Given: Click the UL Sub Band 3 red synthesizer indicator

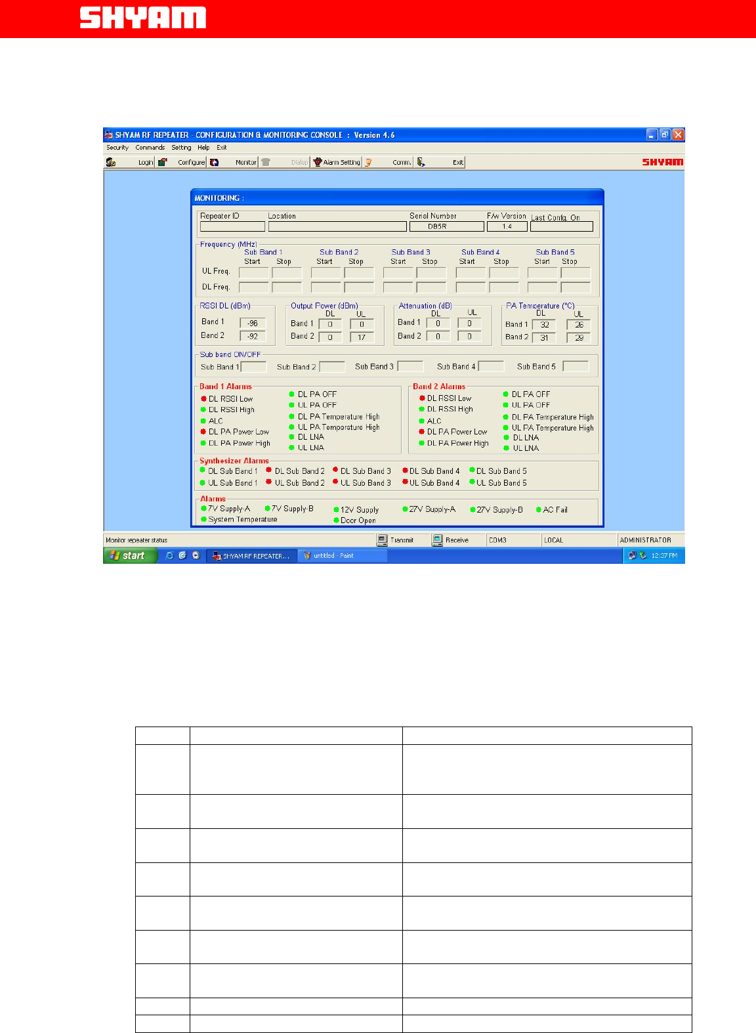Looking at the screenshot, I should [335, 482].
